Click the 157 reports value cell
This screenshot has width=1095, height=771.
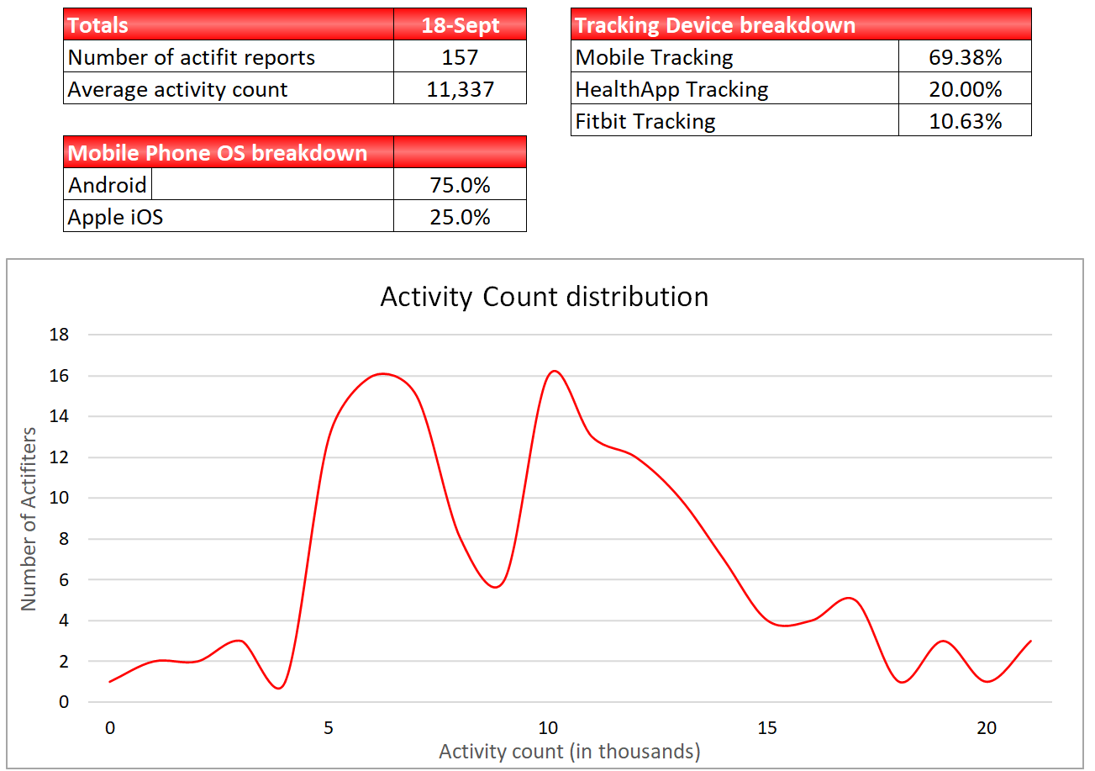coord(460,57)
